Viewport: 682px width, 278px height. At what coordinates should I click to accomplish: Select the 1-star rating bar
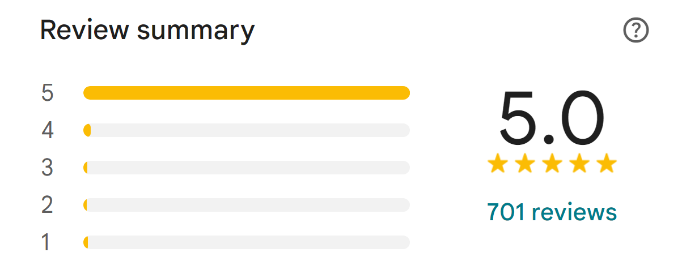247,242
